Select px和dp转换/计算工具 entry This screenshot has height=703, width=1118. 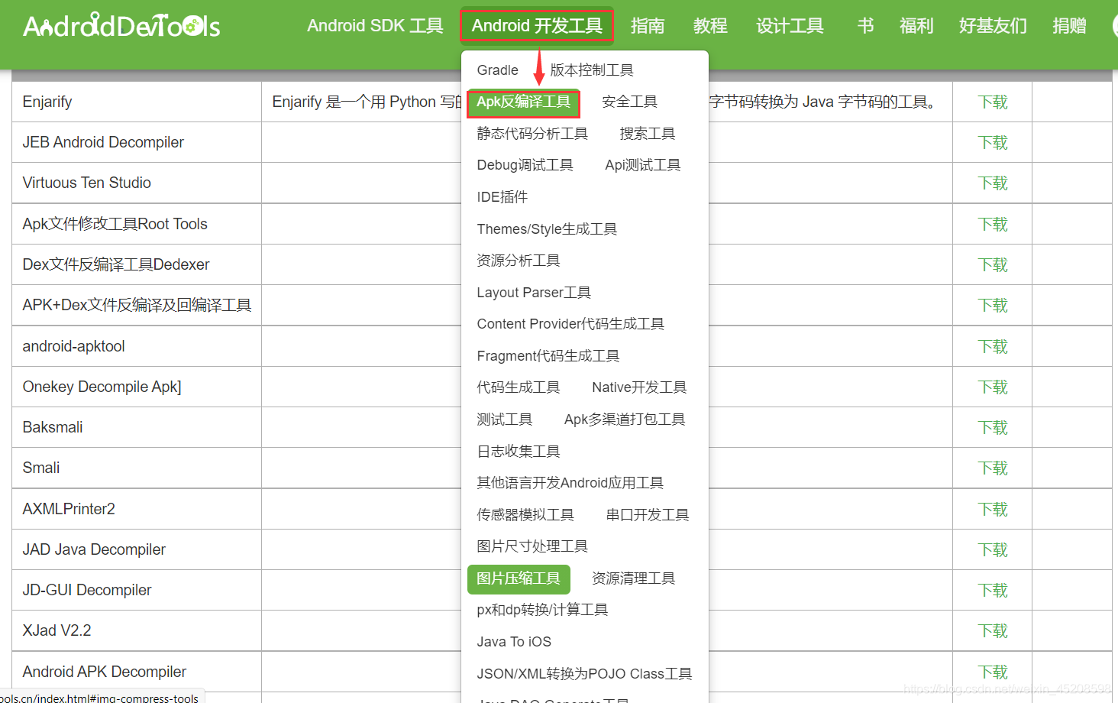click(542, 610)
